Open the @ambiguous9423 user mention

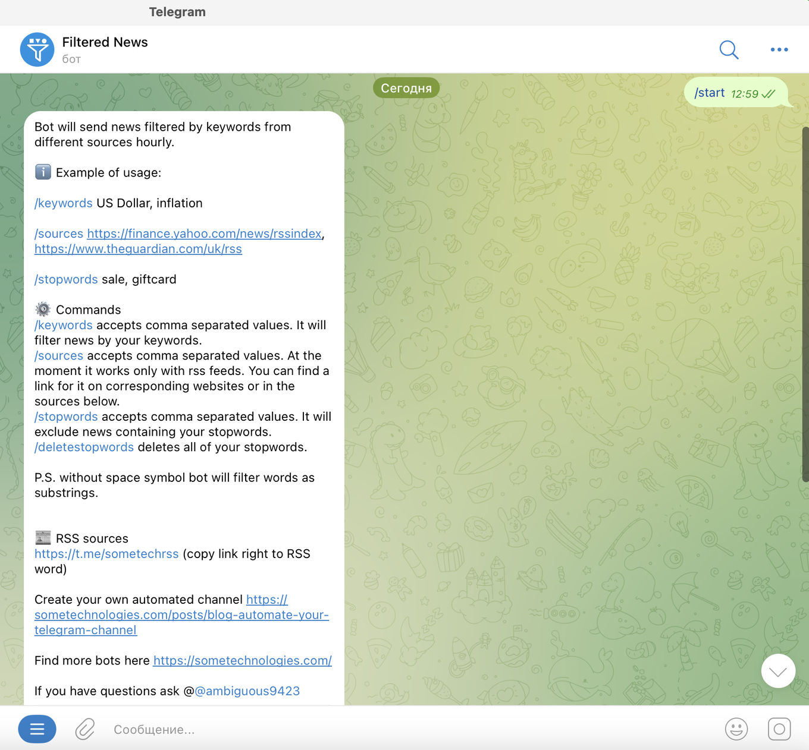[x=247, y=691]
